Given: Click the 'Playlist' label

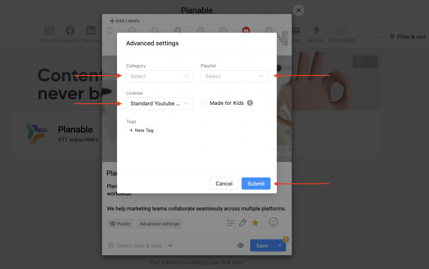Looking at the screenshot, I should pos(208,66).
